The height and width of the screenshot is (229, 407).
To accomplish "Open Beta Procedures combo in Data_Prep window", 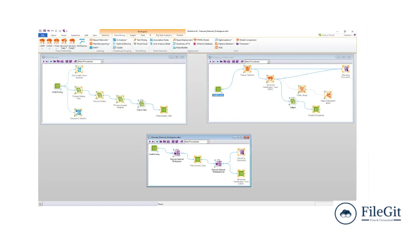I will point(91,61).
